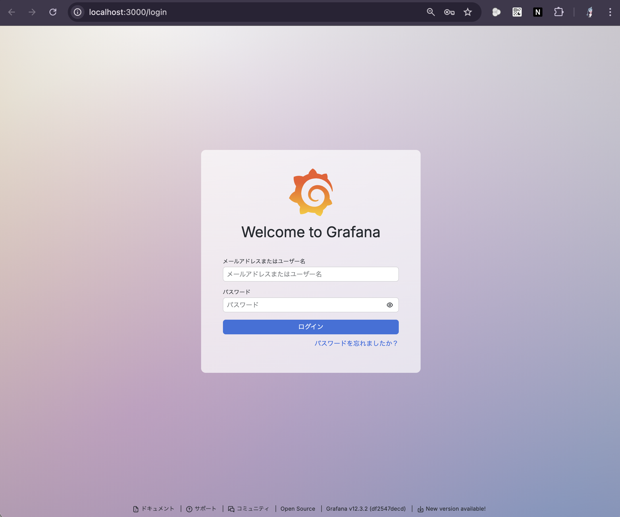Click the ログイン button
The width and height of the screenshot is (620, 517).
click(x=311, y=327)
